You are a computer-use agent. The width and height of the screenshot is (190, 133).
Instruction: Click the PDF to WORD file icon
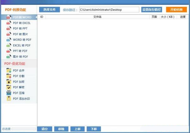point(9,17)
